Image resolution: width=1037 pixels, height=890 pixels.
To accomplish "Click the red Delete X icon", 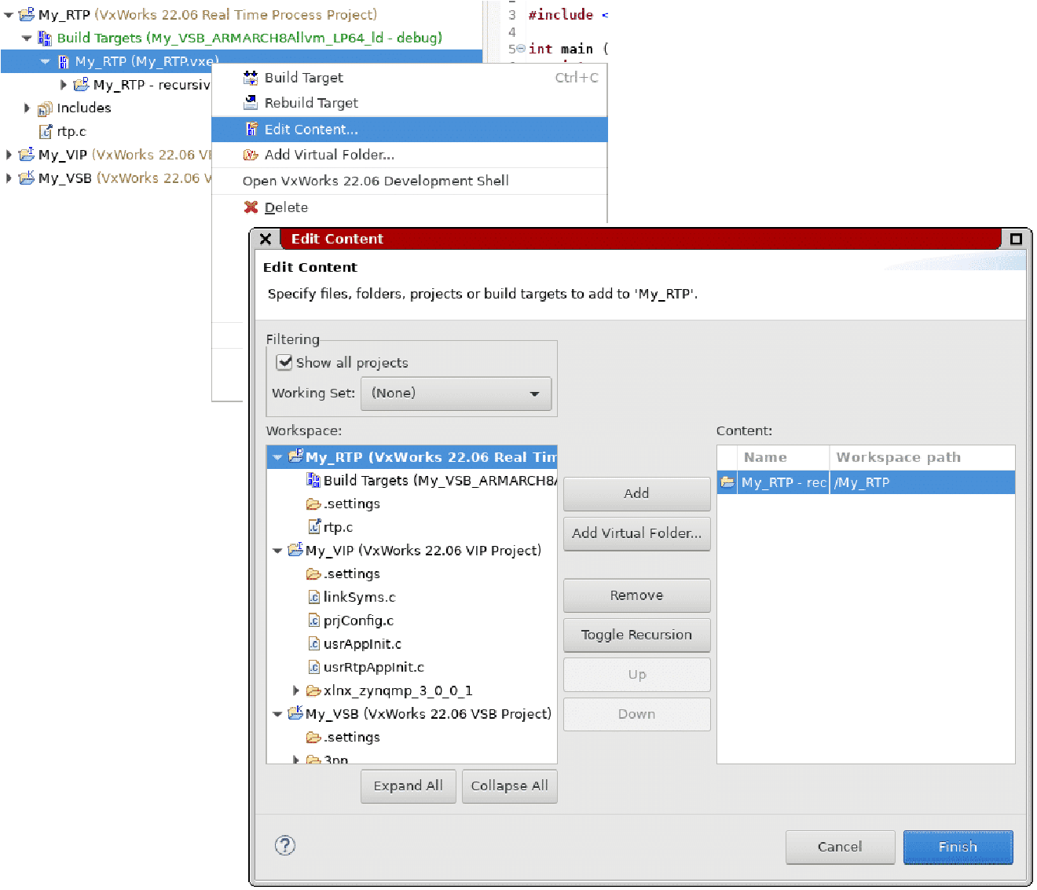I will tap(251, 207).
